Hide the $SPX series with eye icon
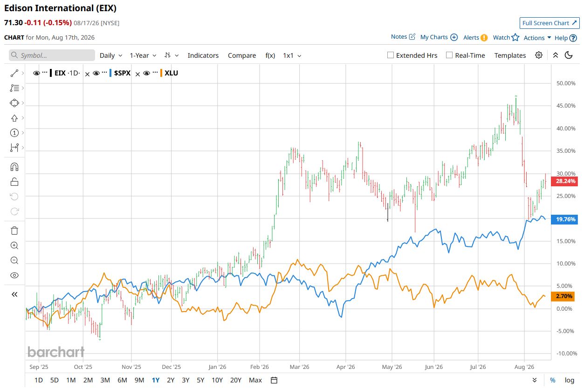584x388 pixels. 96,73
